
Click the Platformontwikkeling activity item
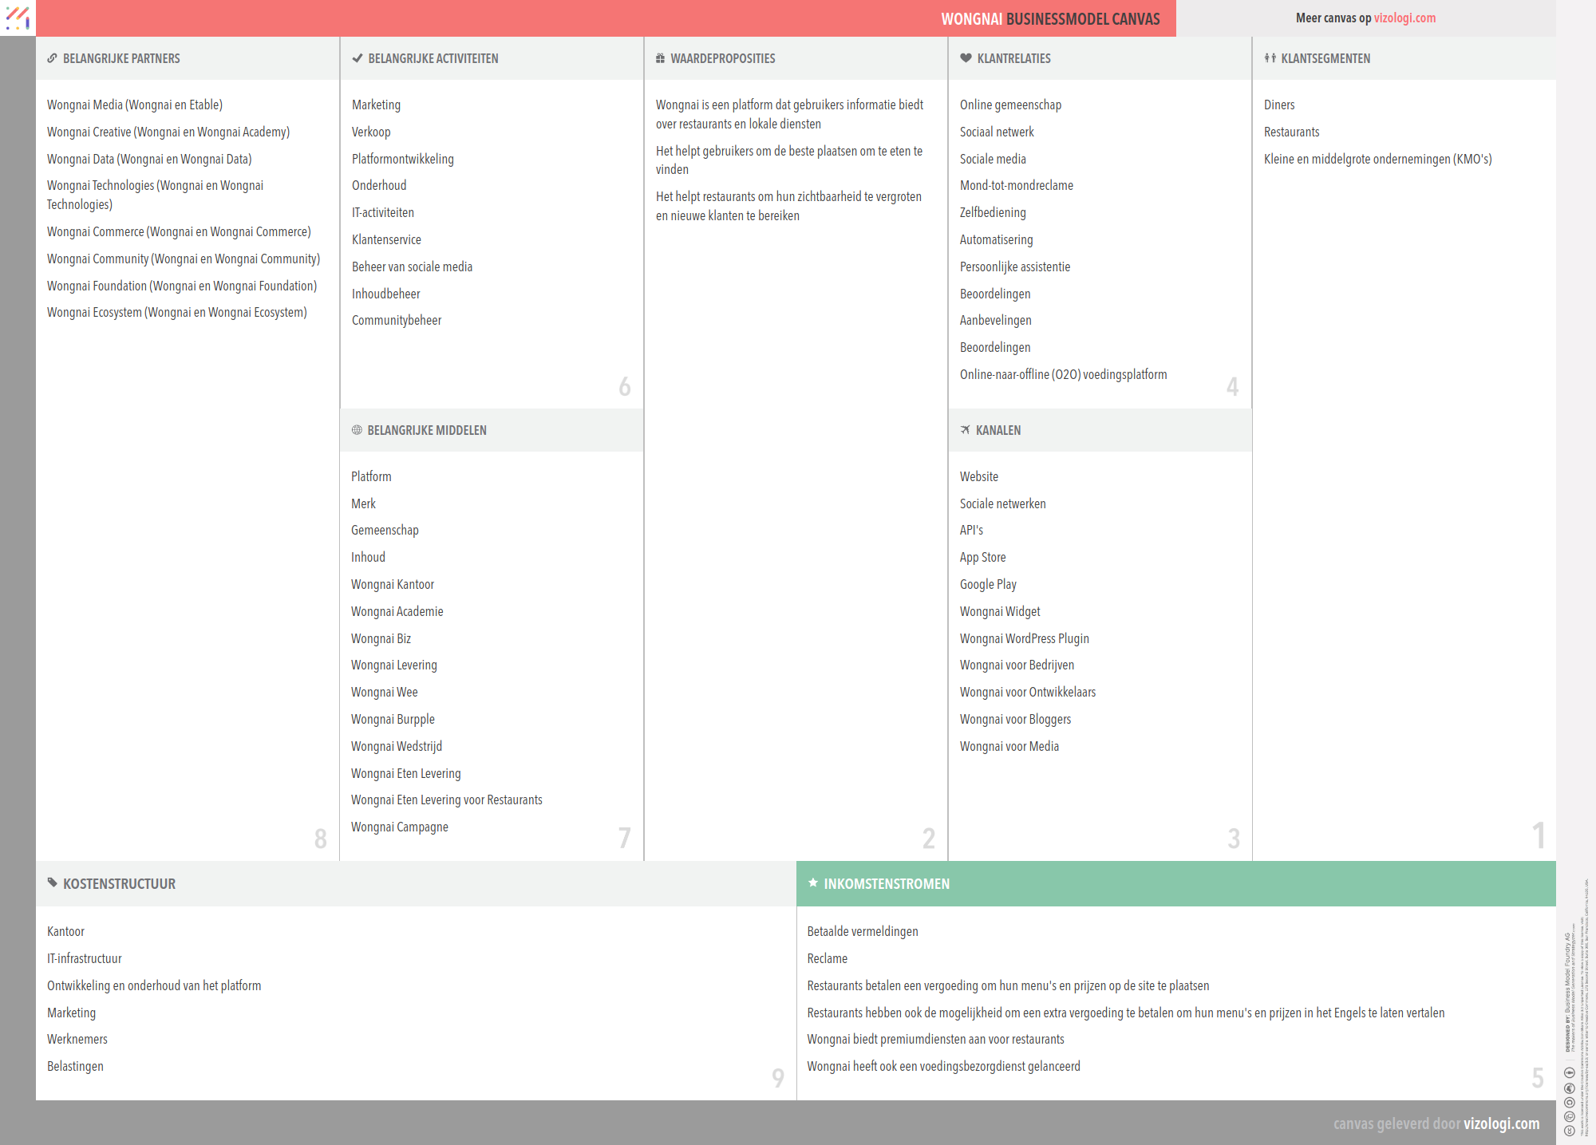pos(402,159)
